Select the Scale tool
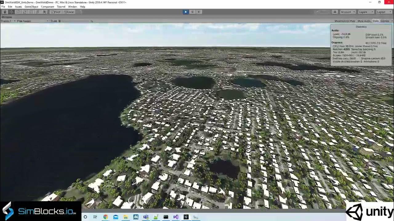Viewport: 394px width, 221px height. pos(25,12)
